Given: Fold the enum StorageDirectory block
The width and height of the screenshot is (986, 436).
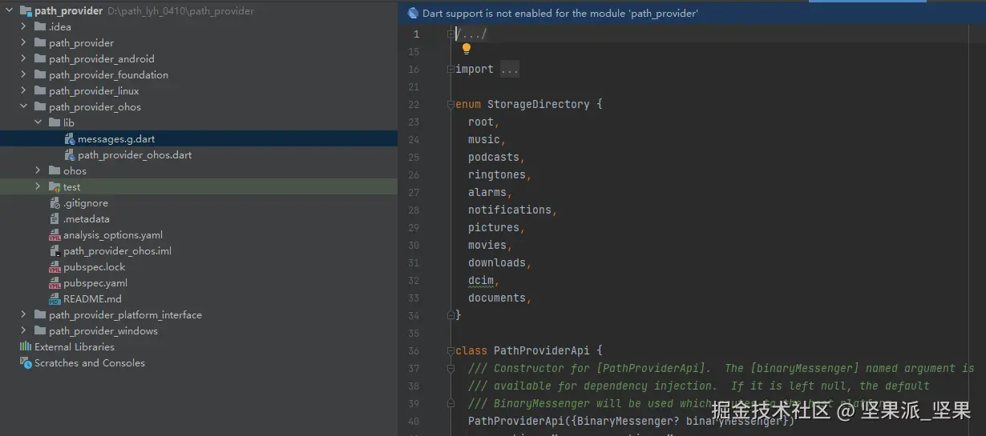Looking at the screenshot, I should pos(451,105).
